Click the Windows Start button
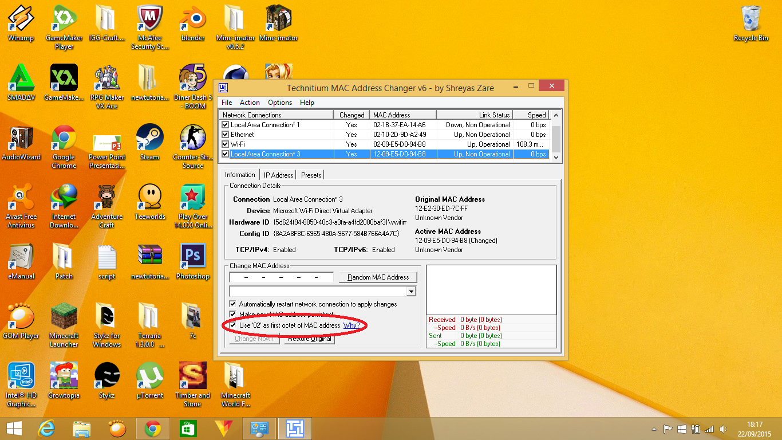The width and height of the screenshot is (782, 440). click(14, 429)
